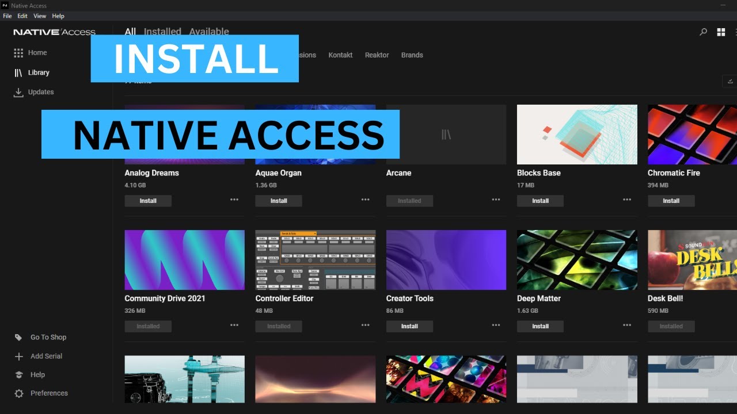737x414 pixels.
Task: Install Analog Dreams
Action: point(148,201)
